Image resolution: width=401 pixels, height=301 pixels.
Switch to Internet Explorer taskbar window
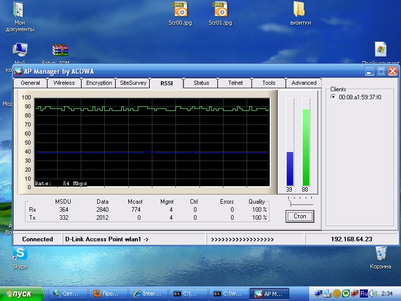(x=148, y=293)
